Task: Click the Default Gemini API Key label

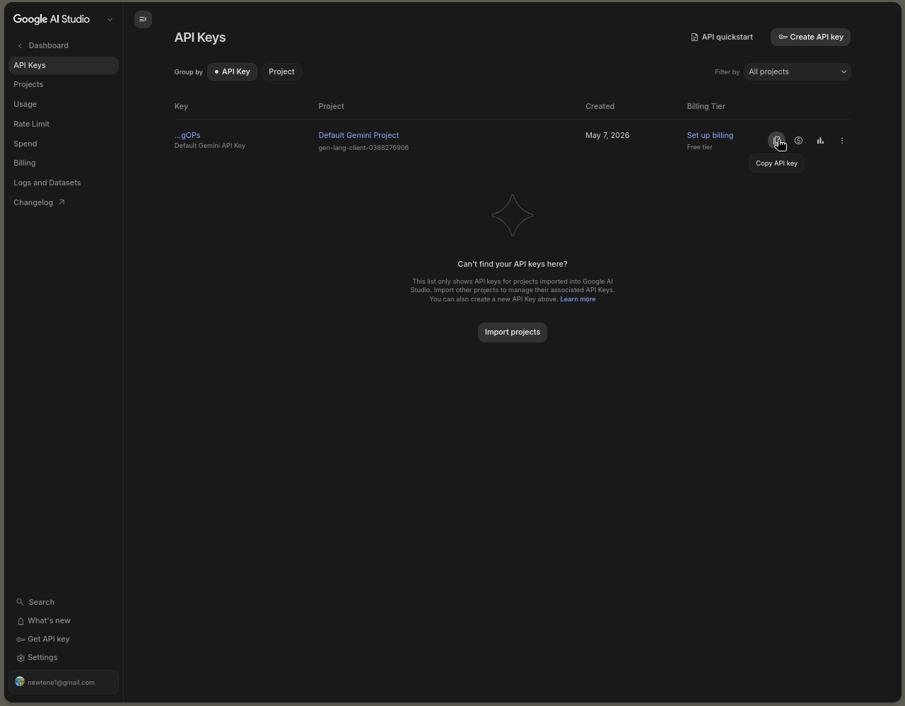Action: pos(210,146)
